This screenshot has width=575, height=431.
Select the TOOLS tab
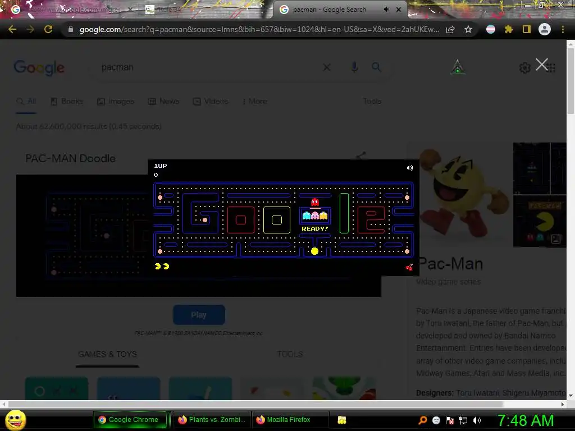290,355
